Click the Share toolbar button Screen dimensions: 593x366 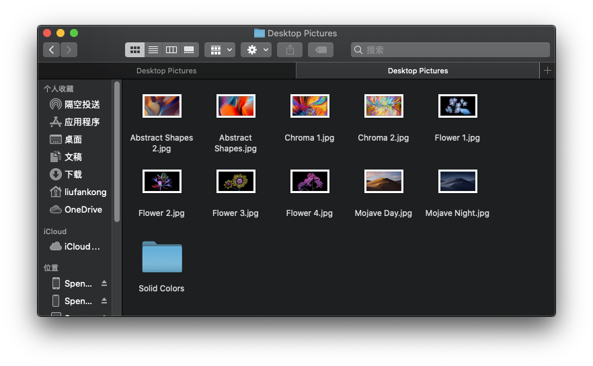[290, 50]
